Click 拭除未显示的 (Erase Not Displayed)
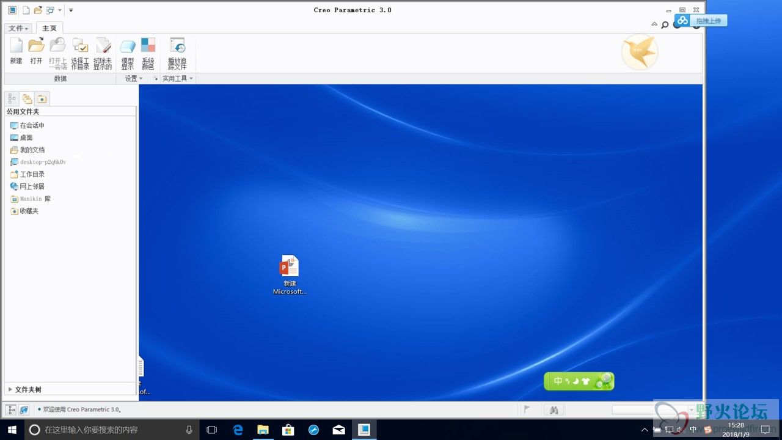Image resolution: width=782 pixels, height=440 pixels. click(x=103, y=53)
